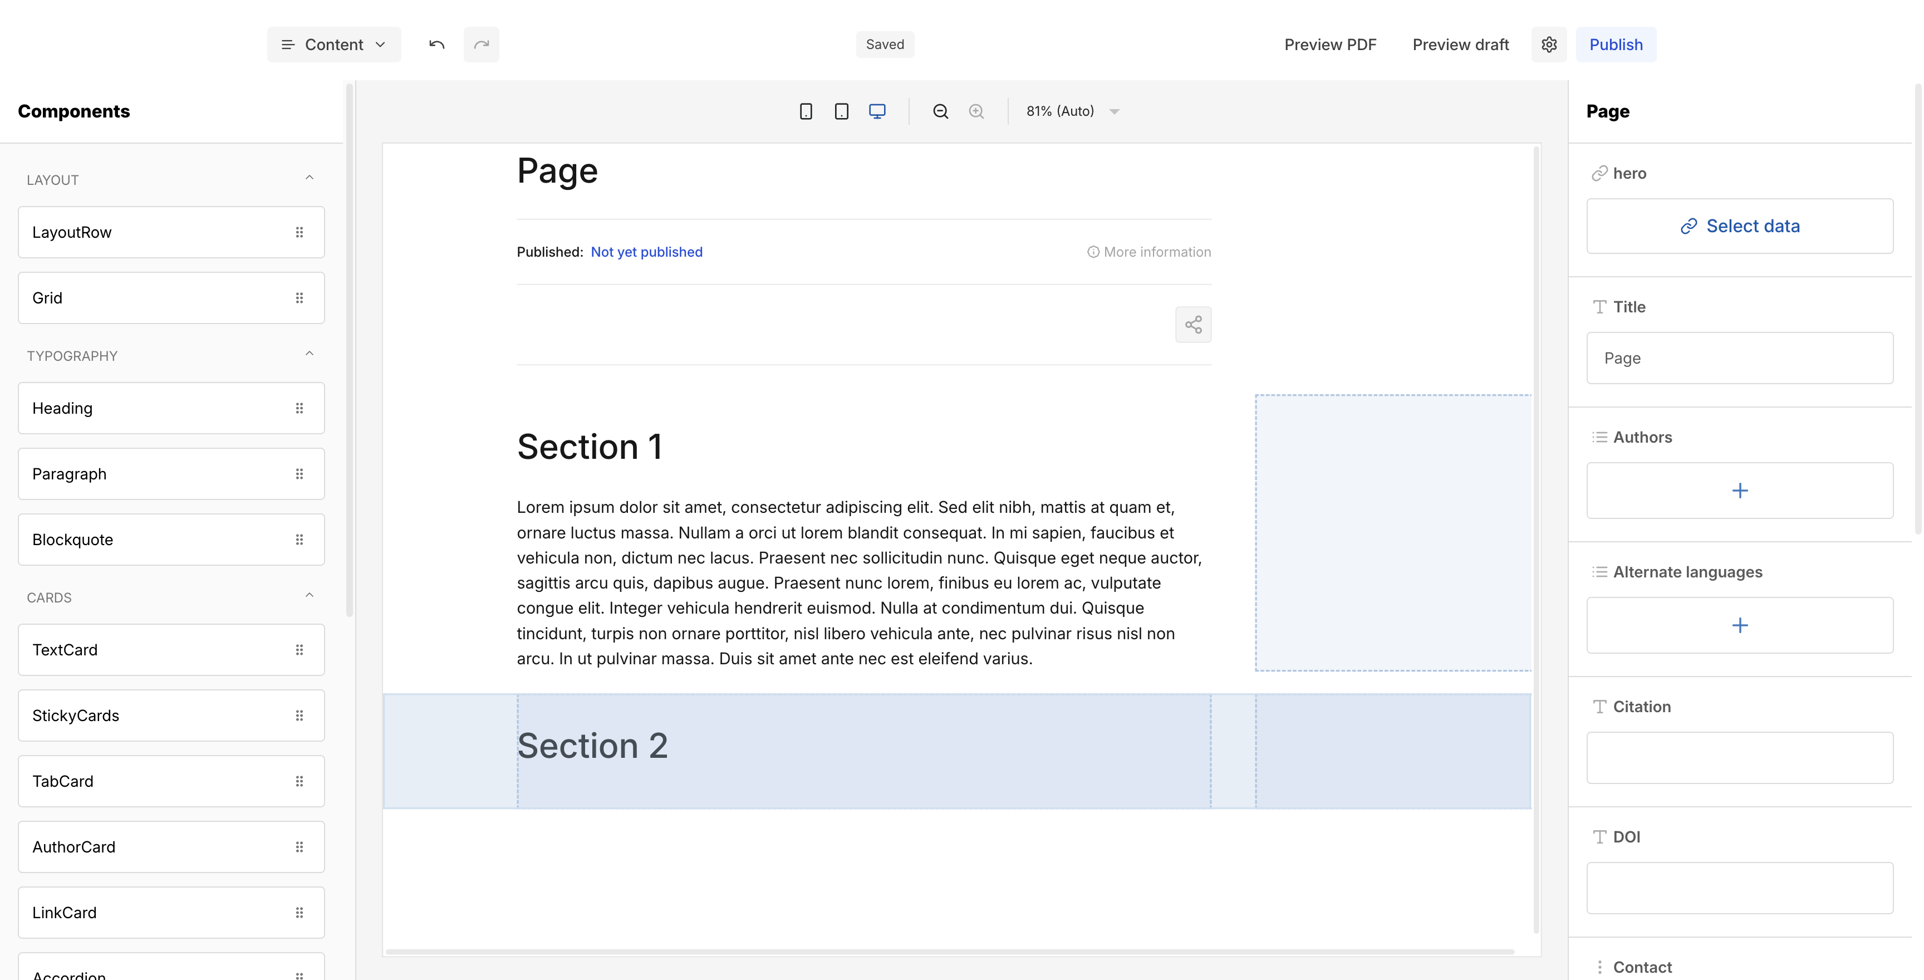Switch preview to mobile view
The image size is (1924, 980).
[x=806, y=111]
